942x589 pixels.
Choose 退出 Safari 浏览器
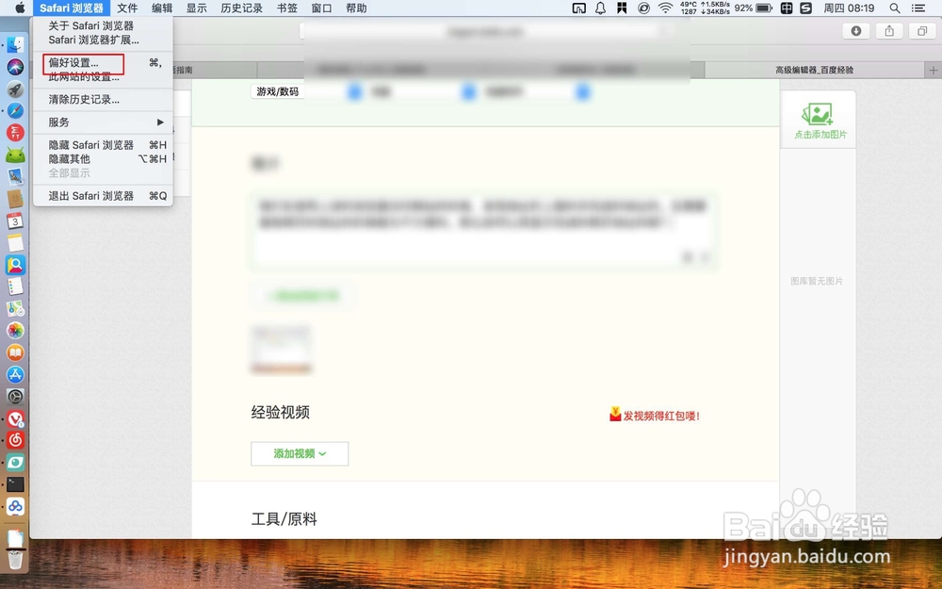(x=103, y=196)
